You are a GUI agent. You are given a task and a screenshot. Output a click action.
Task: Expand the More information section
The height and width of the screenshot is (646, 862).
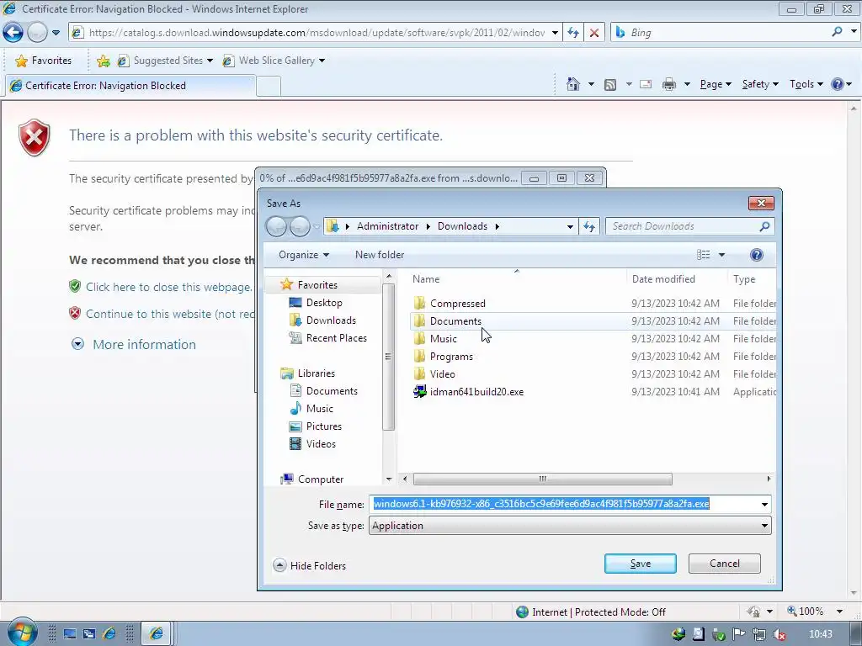tap(134, 344)
